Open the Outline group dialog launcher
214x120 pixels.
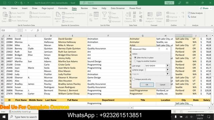pyautogui.click(x=185, y=25)
